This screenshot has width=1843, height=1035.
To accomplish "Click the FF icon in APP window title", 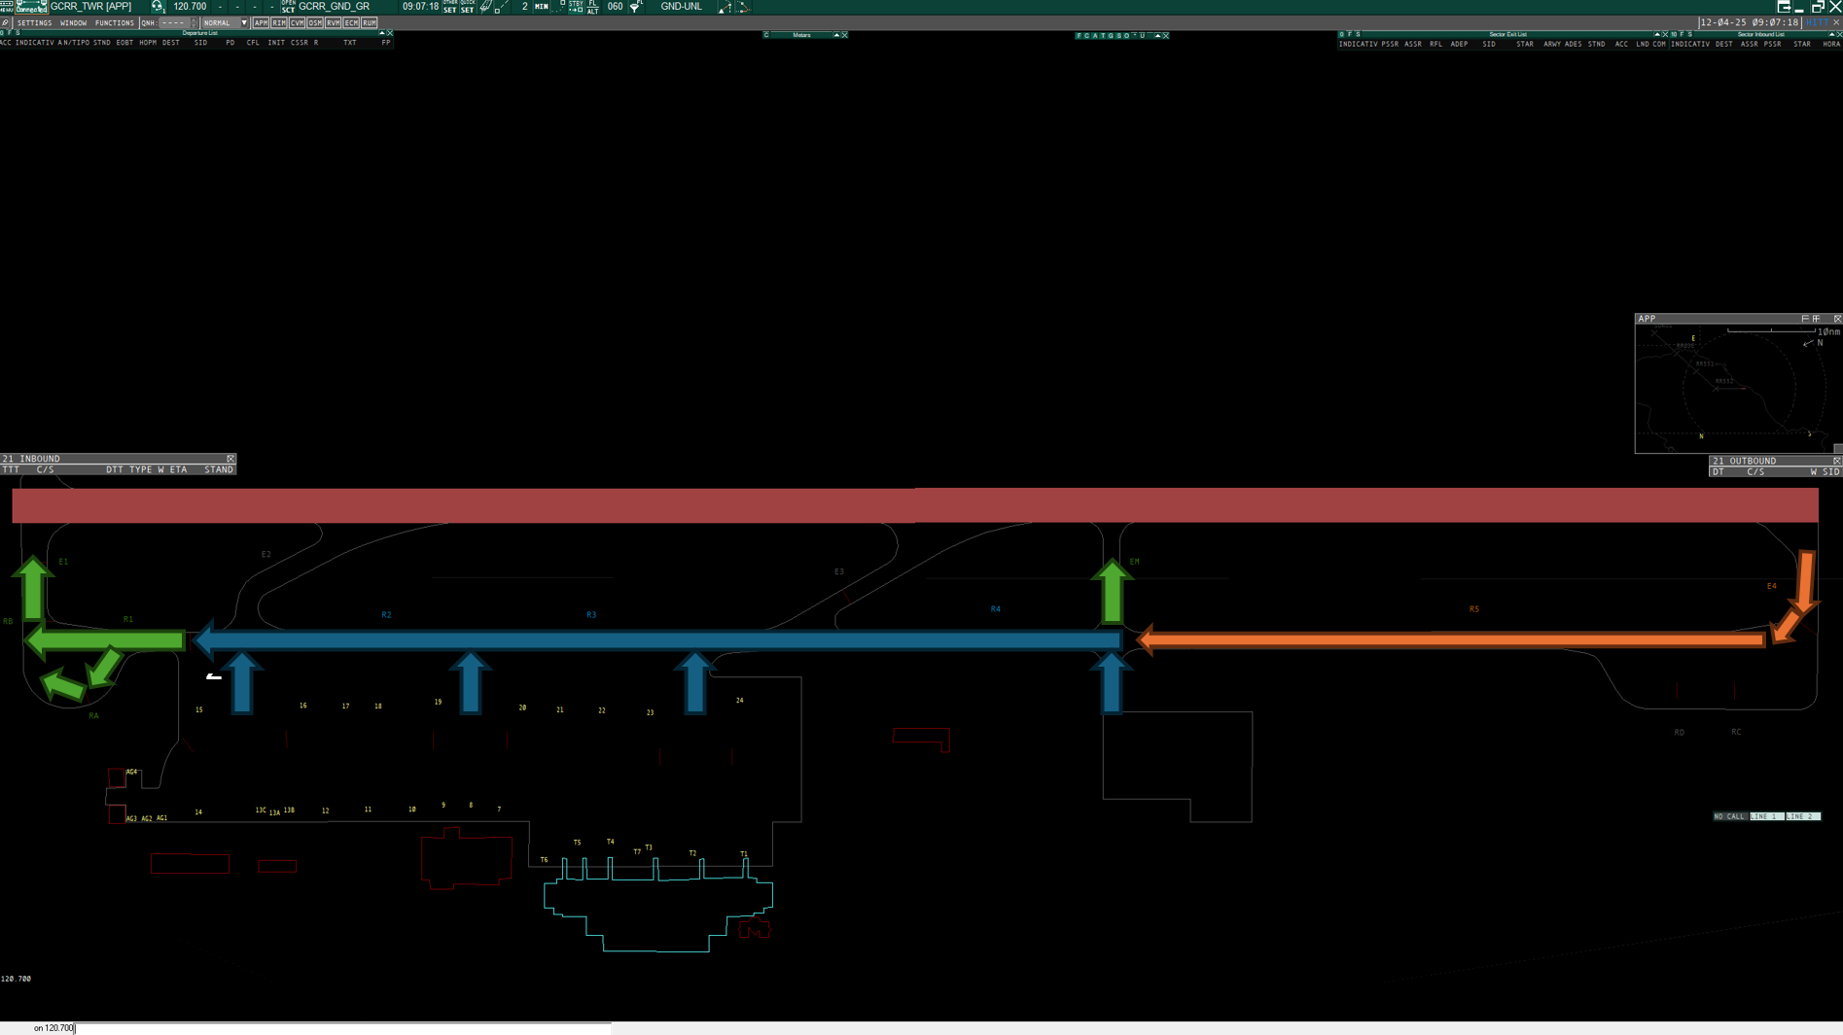I will 1816,319.
